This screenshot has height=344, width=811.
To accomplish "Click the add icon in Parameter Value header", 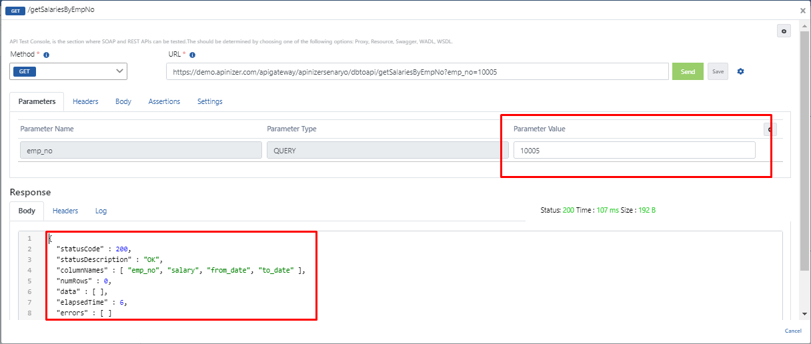I will tap(770, 129).
